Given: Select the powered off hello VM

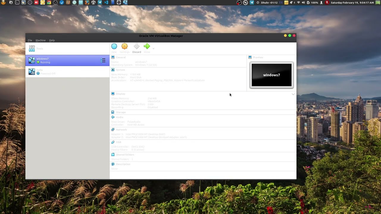Looking at the screenshot, I should tap(68, 72).
